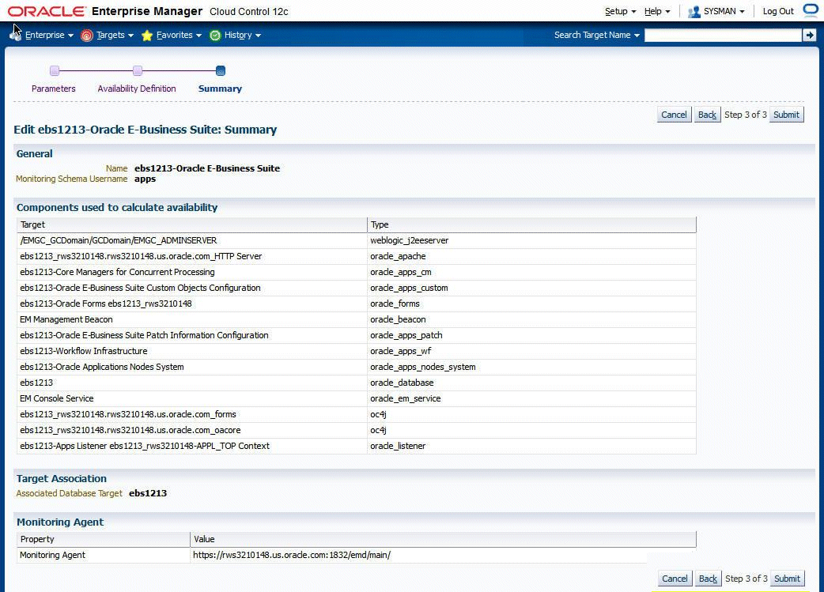Click the weblogic_j2eeserver type cell
Viewport: 824px width, 592px height.
532,240
